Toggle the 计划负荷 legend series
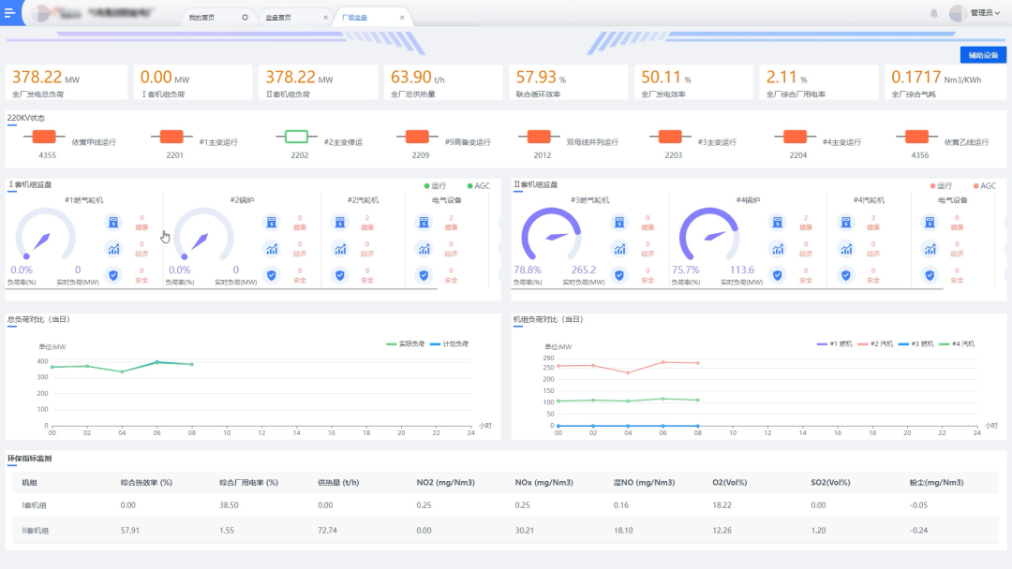This screenshot has width=1012, height=569. pyautogui.click(x=449, y=344)
